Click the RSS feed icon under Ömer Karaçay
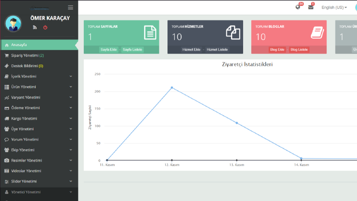357x201 pixels. click(35, 27)
